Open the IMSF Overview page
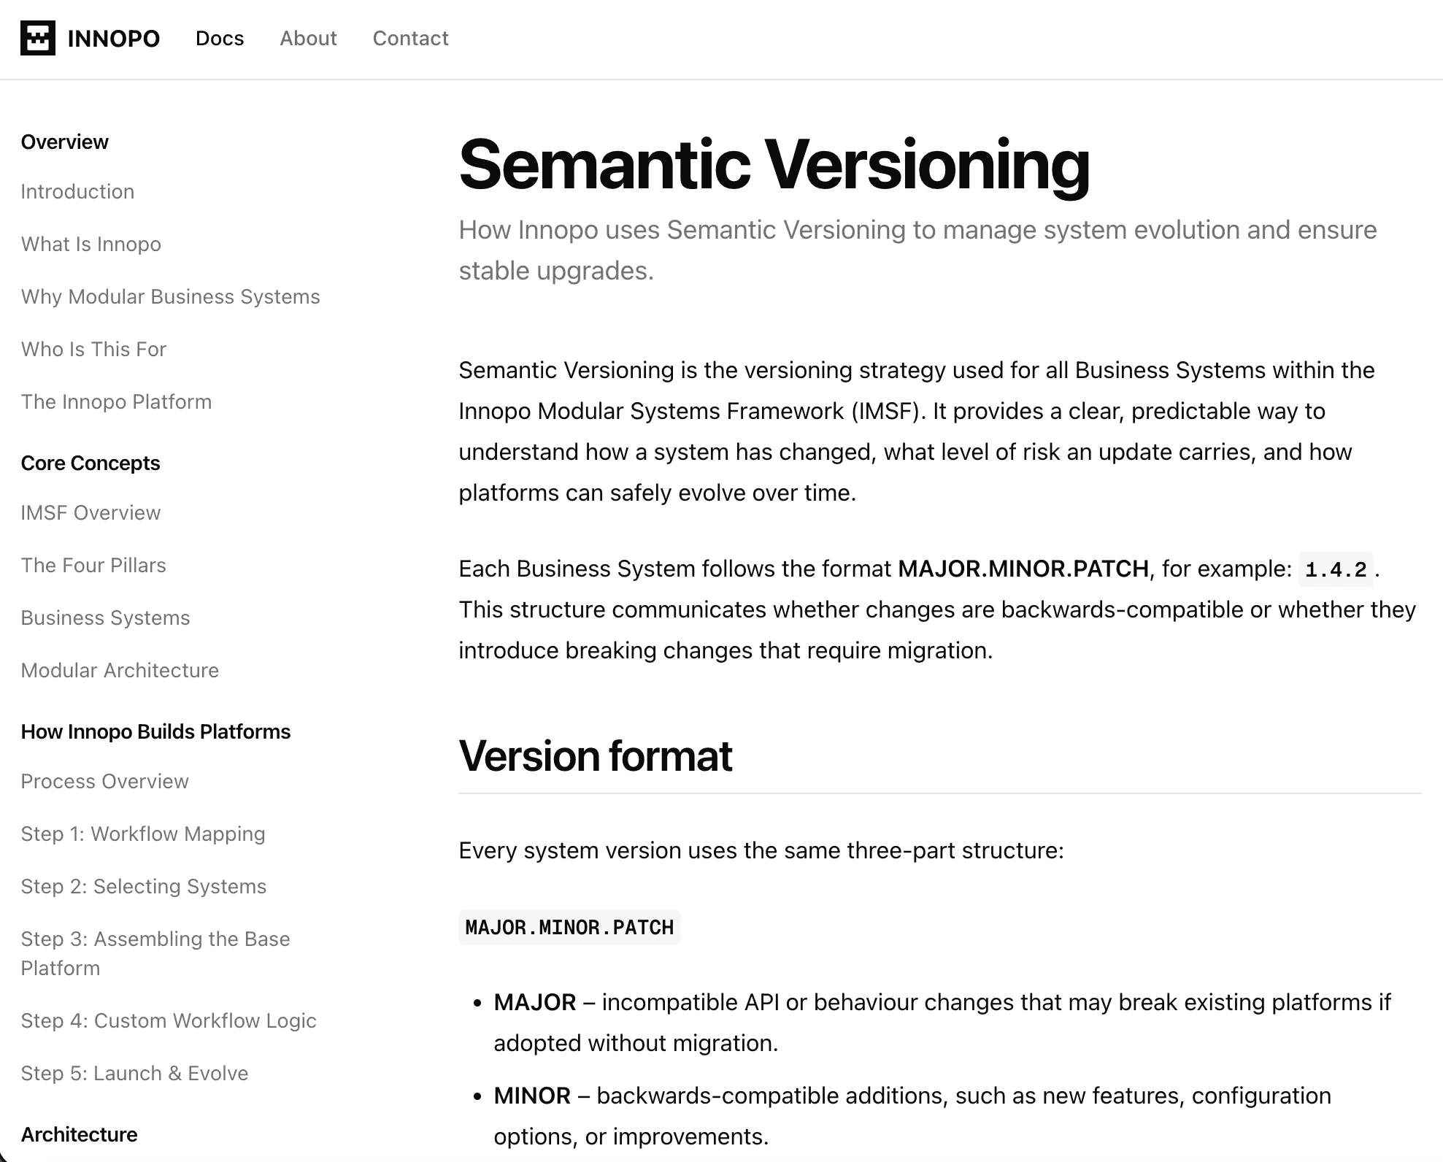 click(x=91, y=512)
